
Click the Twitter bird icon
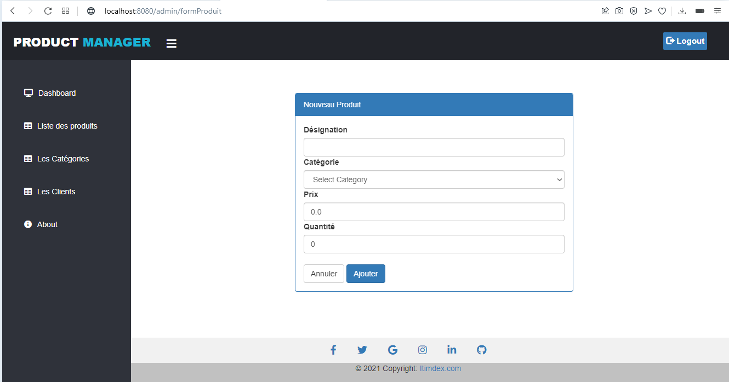(362, 349)
